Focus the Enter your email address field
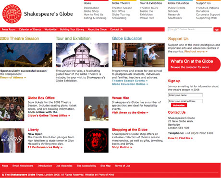The height and width of the screenshot is (178, 221). pyautogui.click(x=185, y=101)
